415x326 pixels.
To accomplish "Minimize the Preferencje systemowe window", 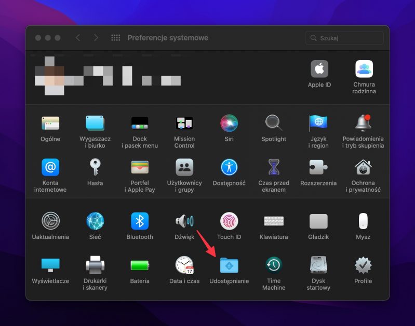I will (x=48, y=38).
